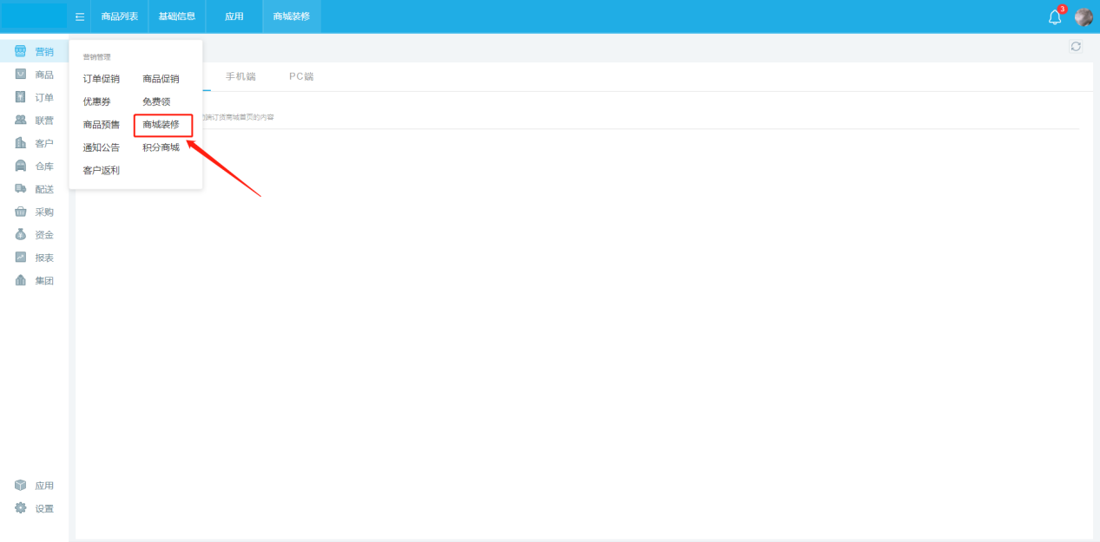The image size is (1100, 542).
Task: Click the 设置 gear icon
Action: click(21, 508)
